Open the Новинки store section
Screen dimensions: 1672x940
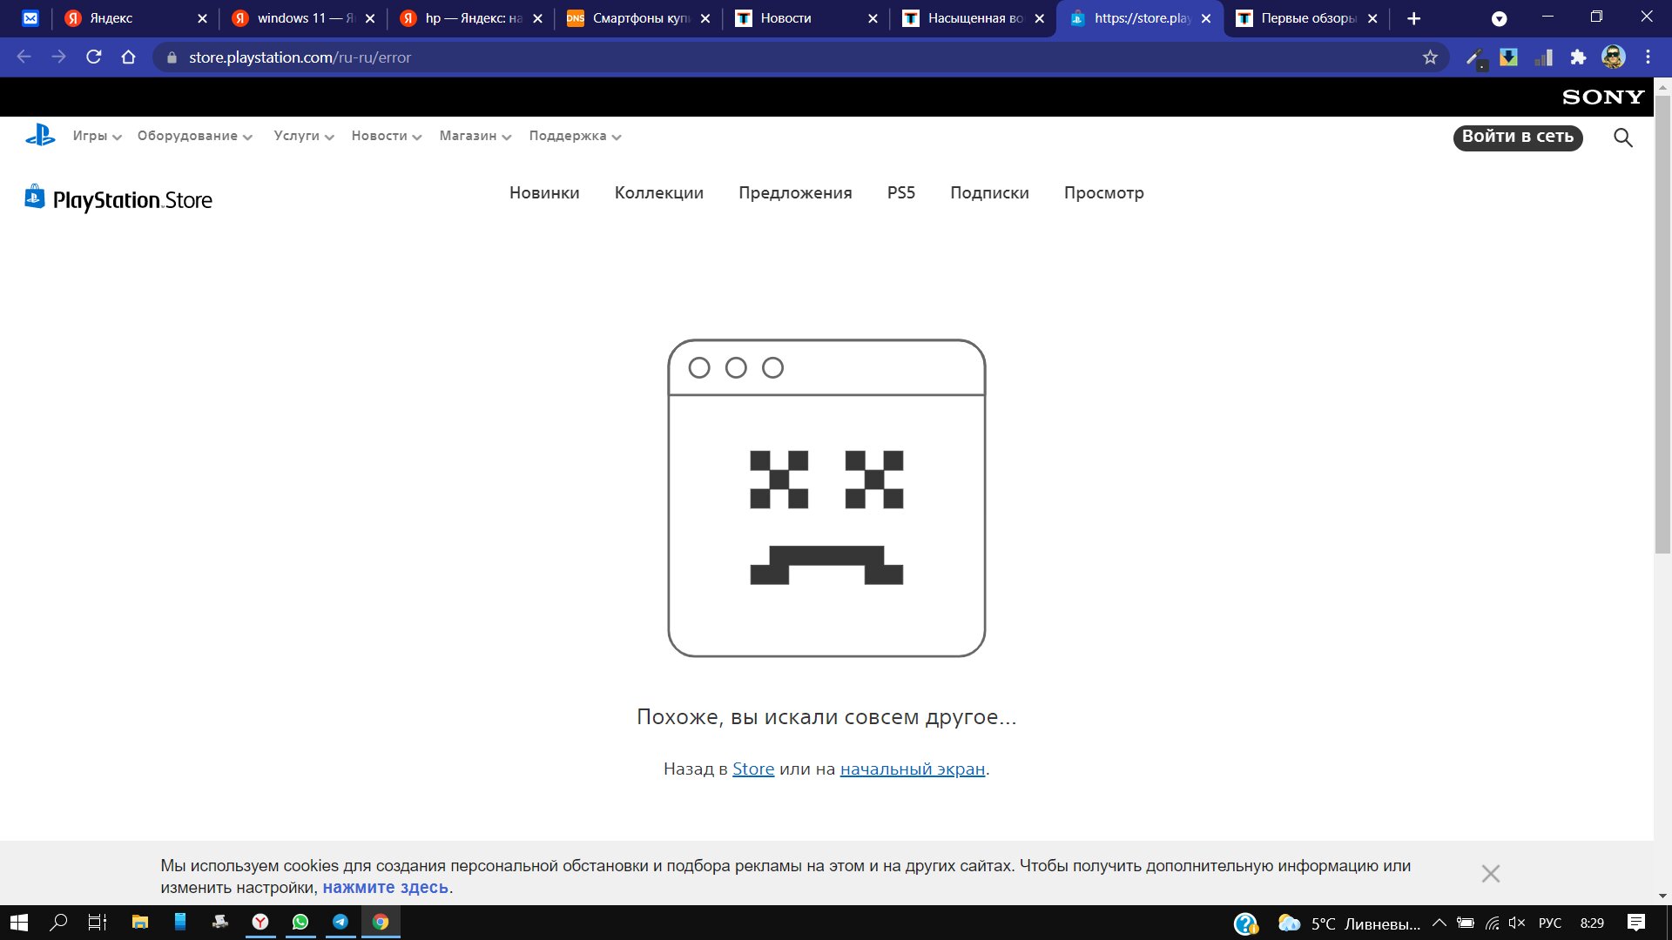pyautogui.click(x=544, y=192)
